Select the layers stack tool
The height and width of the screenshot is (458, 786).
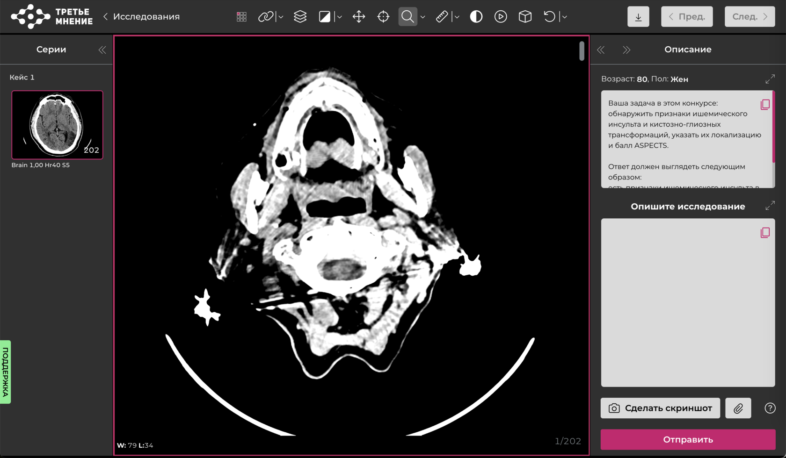(x=300, y=17)
